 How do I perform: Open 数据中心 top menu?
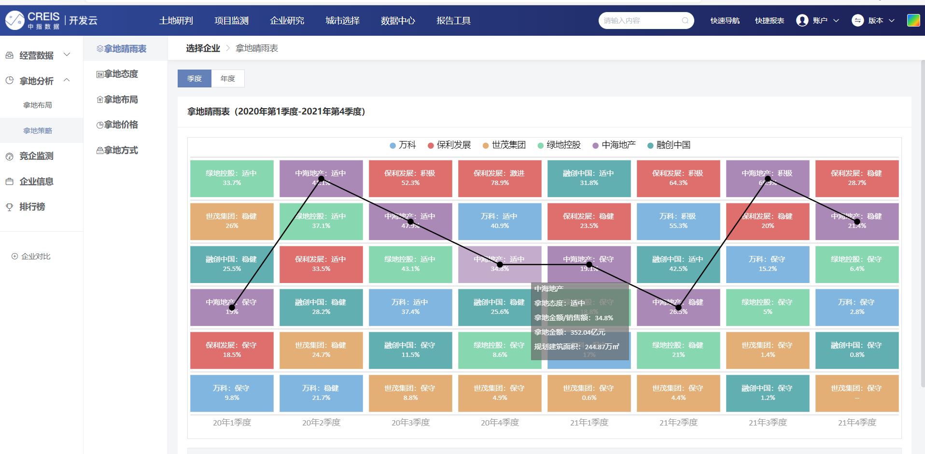click(398, 21)
